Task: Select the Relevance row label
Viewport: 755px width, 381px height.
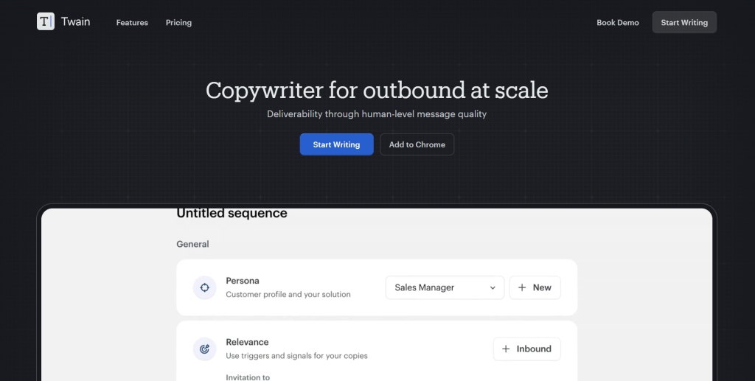Action: point(247,342)
